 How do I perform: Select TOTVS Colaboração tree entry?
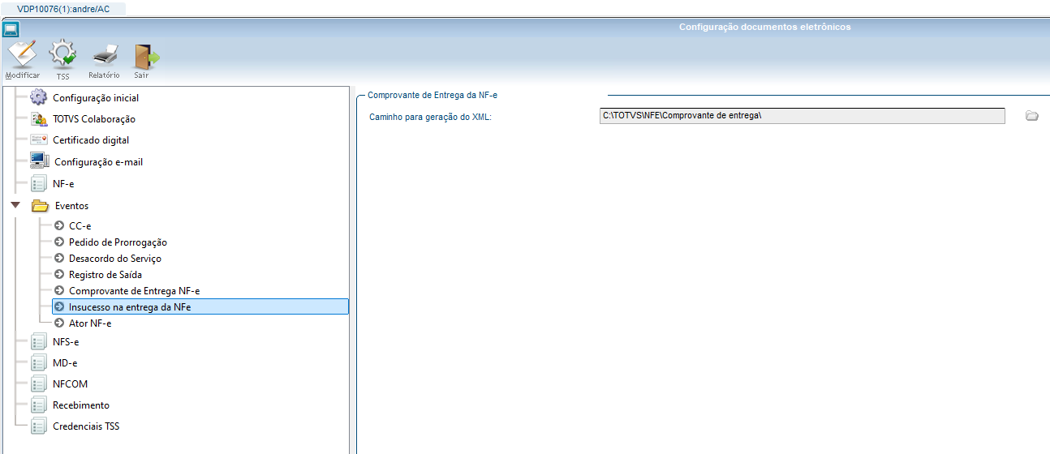[94, 119]
